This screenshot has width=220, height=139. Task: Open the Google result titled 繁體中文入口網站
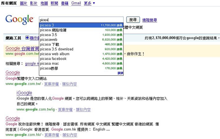tap(13, 72)
